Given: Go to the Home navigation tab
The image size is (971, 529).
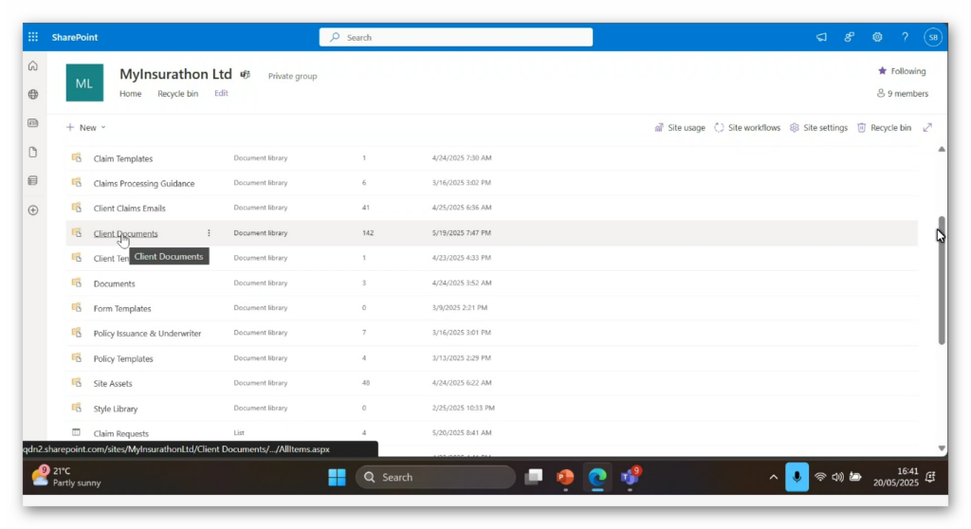Looking at the screenshot, I should (130, 94).
